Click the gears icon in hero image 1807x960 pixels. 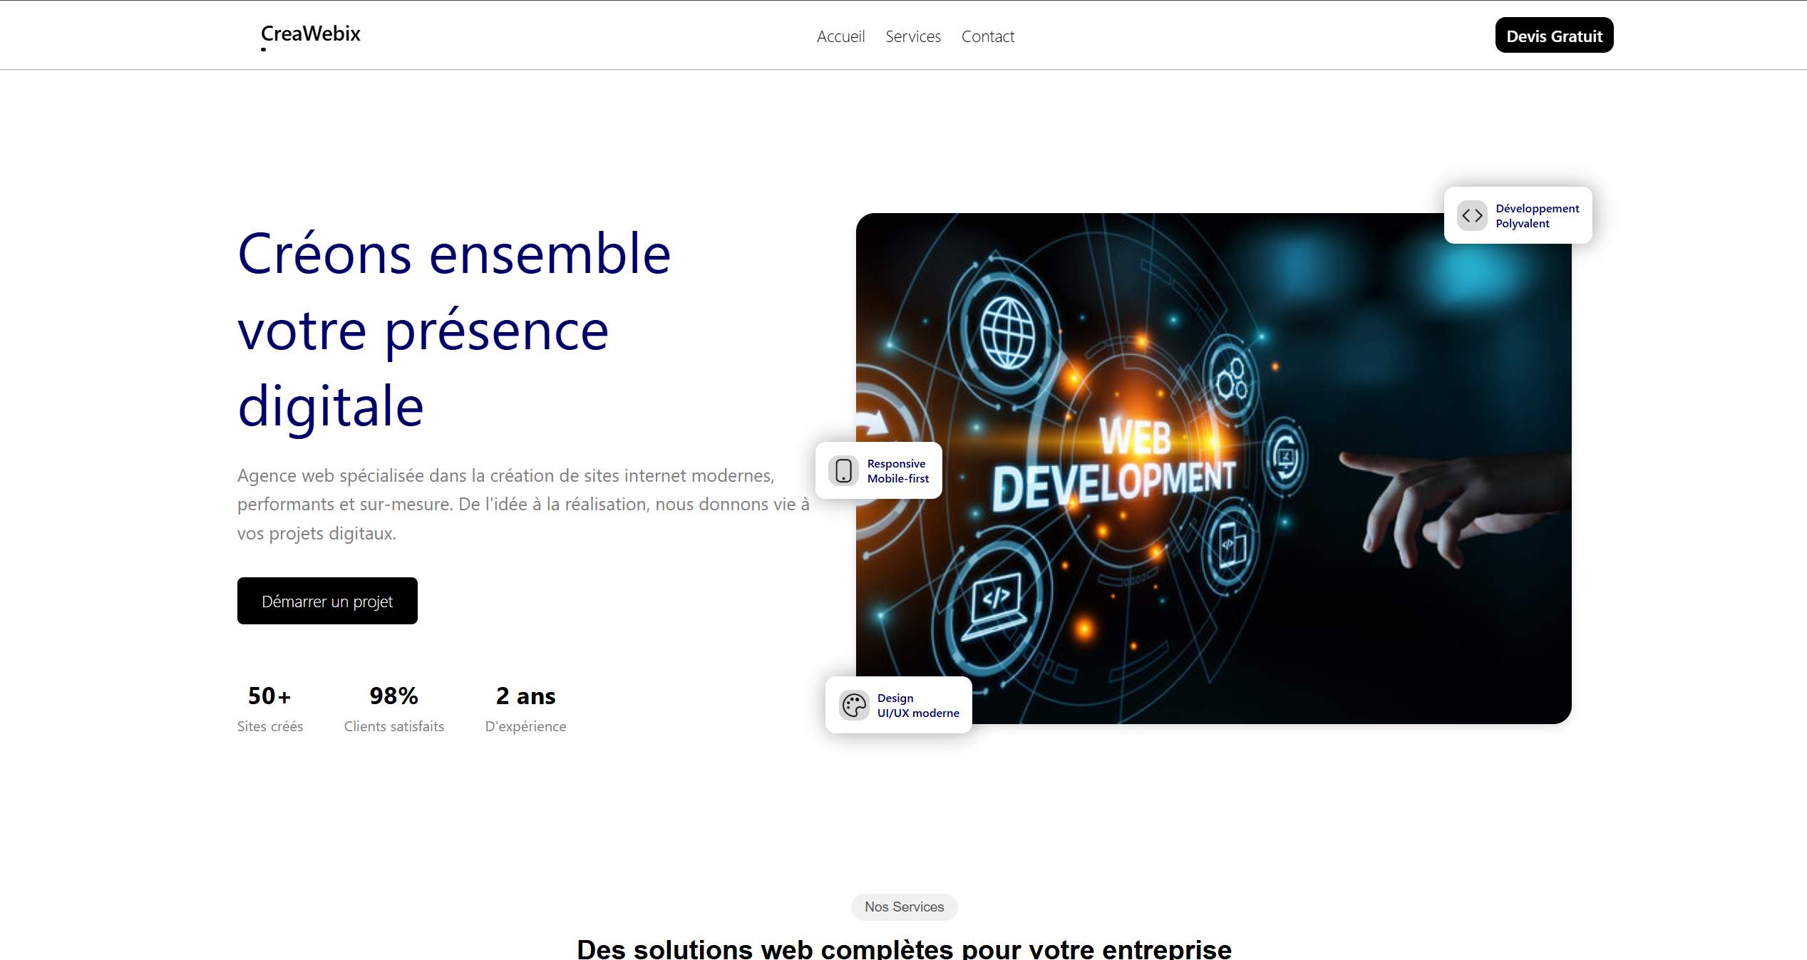pos(1231,378)
